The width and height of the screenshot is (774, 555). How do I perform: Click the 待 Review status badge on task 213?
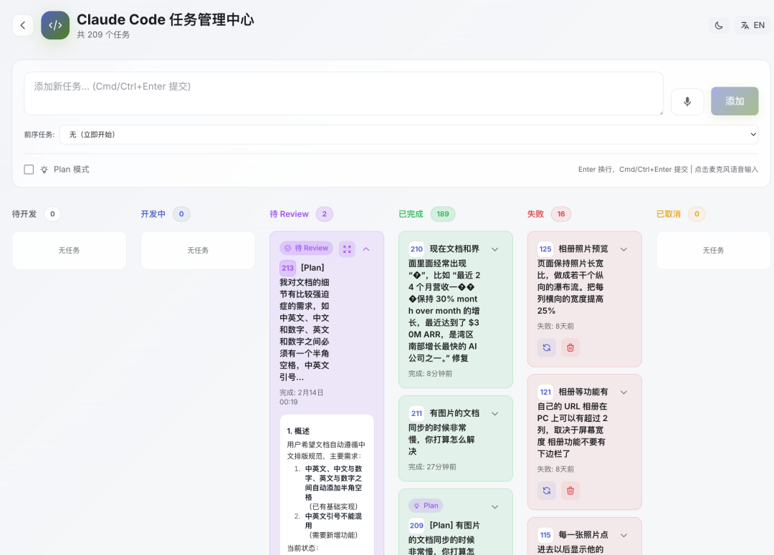point(306,248)
